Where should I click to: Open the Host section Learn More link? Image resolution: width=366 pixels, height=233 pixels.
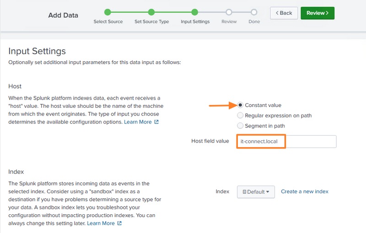[x=138, y=122]
